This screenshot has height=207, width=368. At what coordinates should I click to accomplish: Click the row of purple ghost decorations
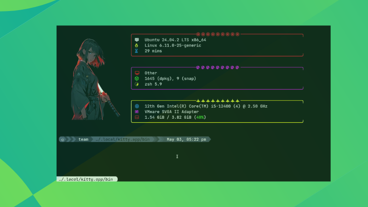[218, 67]
